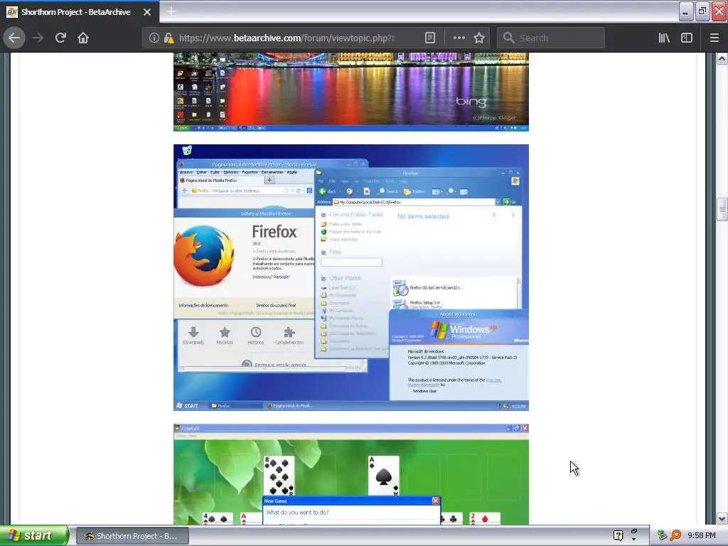The width and height of the screenshot is (728, 546).
Task: Click the betaarchive.com URL in the address bar
Action: [287, 38]
